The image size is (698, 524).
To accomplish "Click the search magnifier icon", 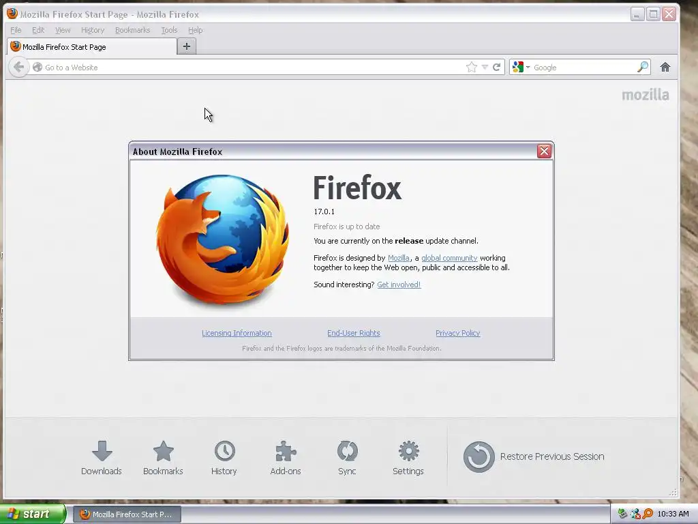I will (x=642, y=68).
